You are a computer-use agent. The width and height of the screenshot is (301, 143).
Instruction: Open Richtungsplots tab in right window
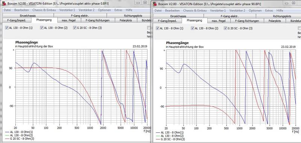(x=278, y=16)
